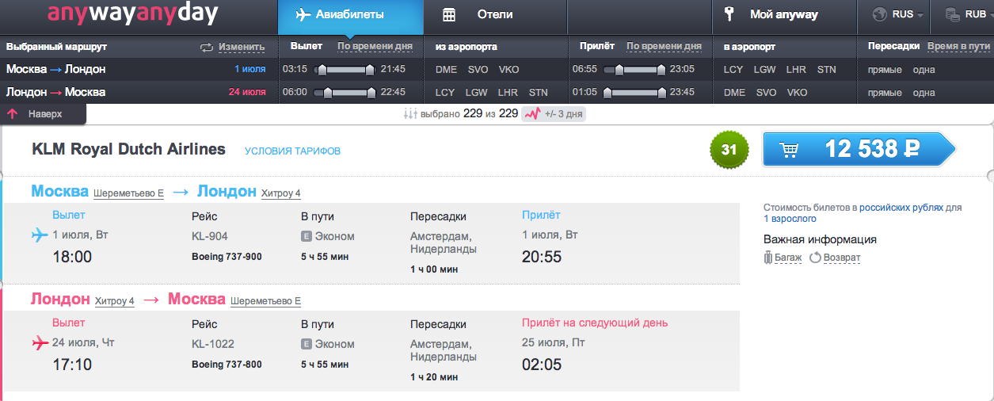This screenshot has width=994, height=401.
Task: Open Хитроу 4 link in return header
Action: [x=115, y=301]
